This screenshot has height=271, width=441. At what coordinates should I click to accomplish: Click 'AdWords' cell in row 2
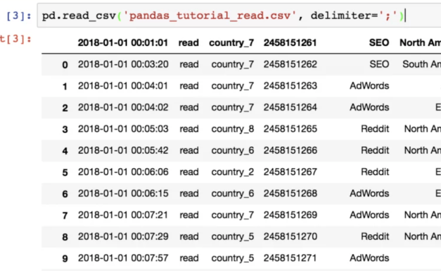point(370,107)
